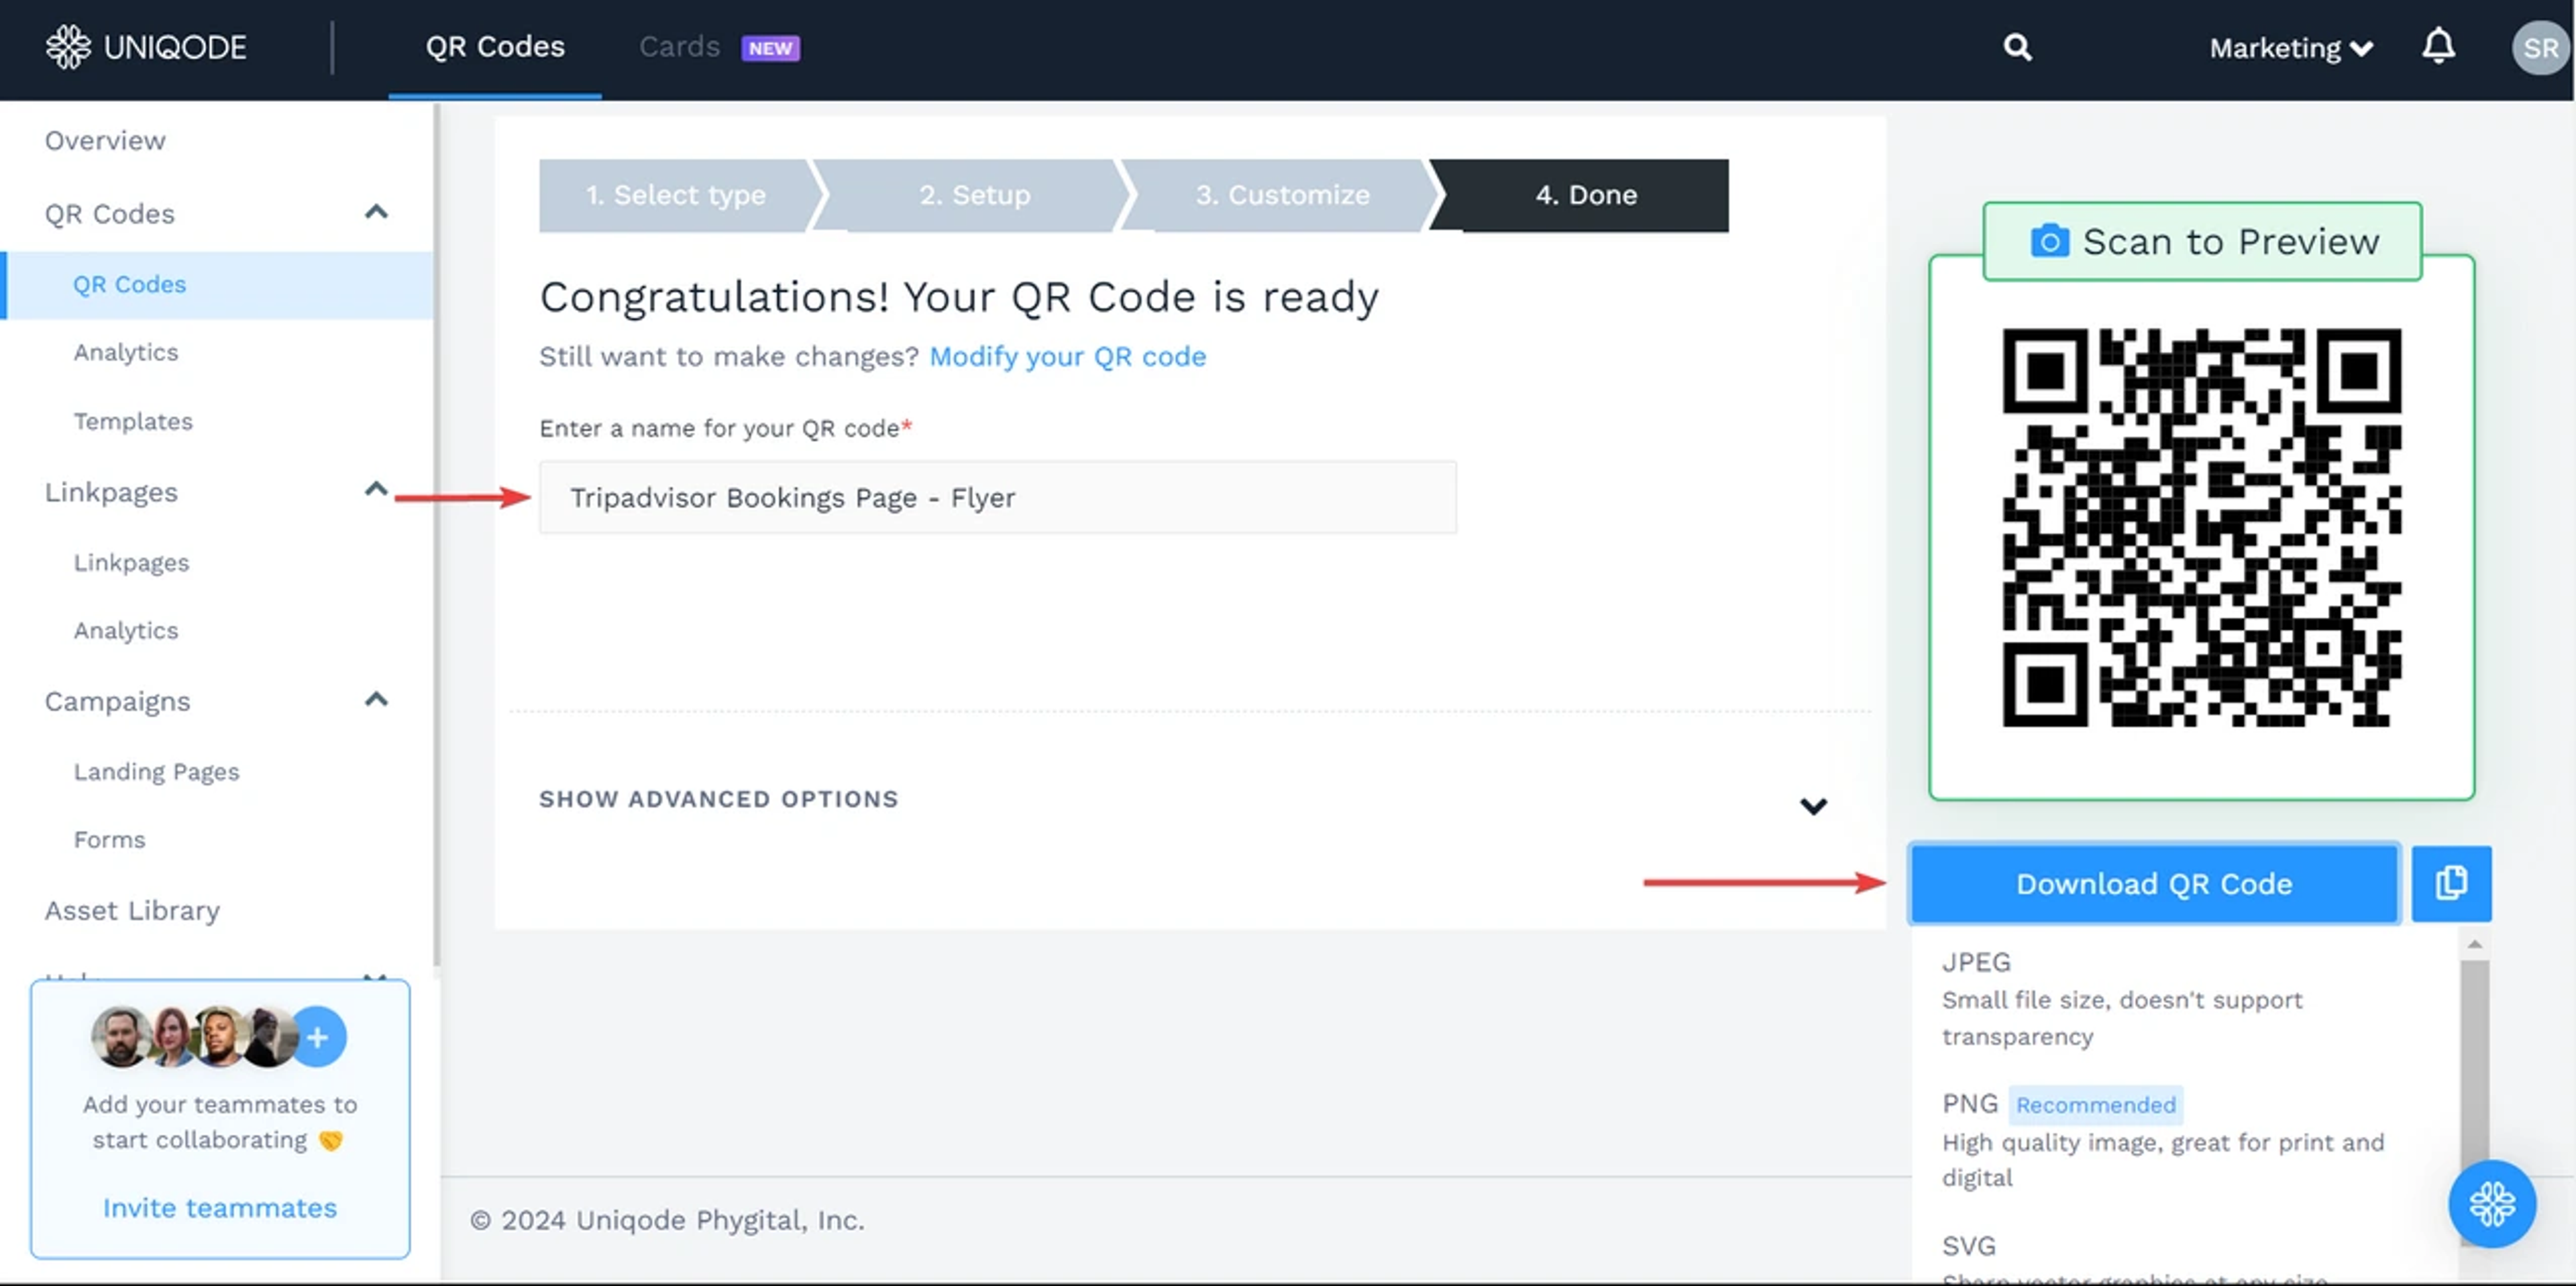Open the notifications bell
2576x1286 pixels.
pyautogui.click(x=2438, y=47)
